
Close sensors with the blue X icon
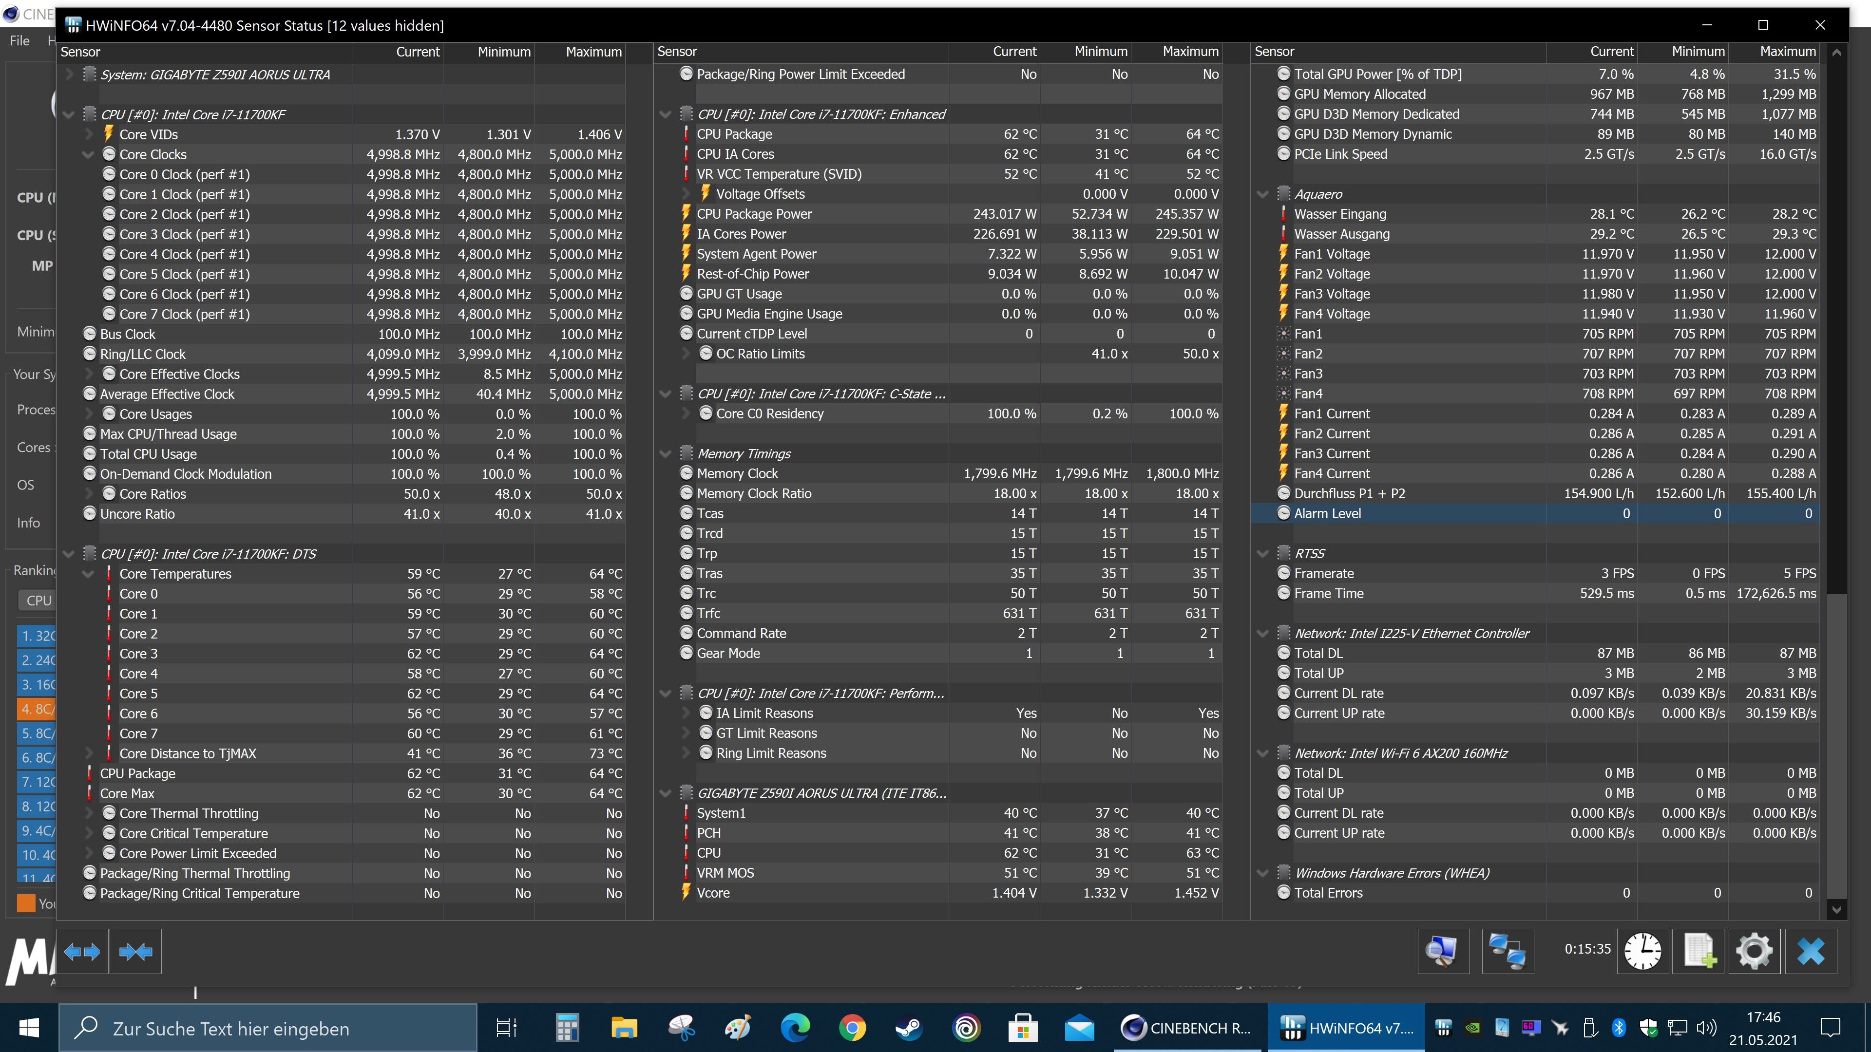(1811, 951)
